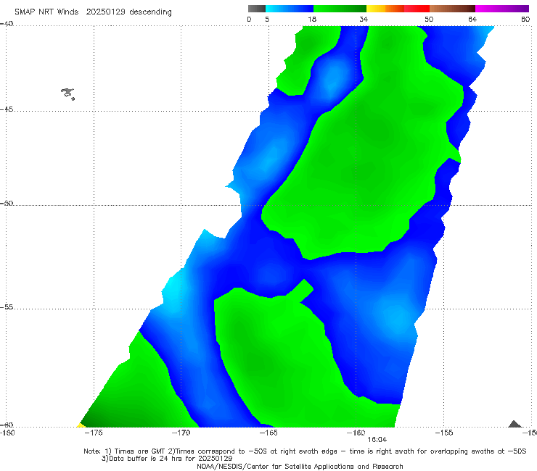Click the title text 'SMAP NRT Winds 20250129 descending'
Screen dimensions: 537x471
point(93,12)
